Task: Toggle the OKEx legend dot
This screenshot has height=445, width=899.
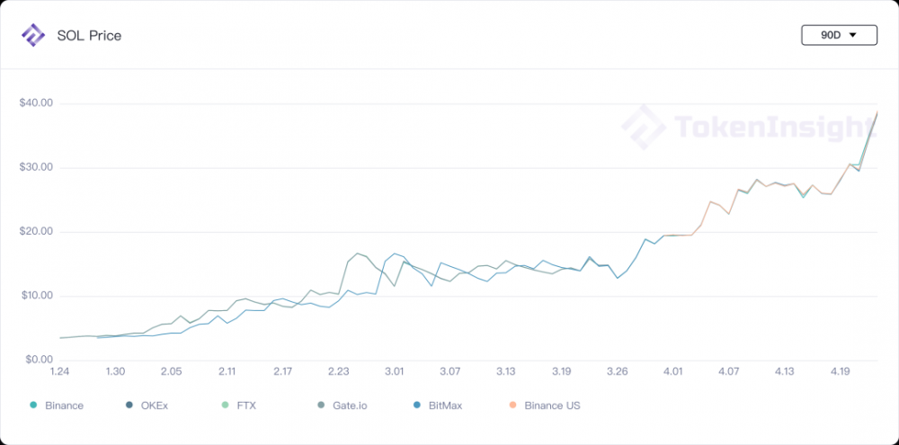Action: point(129,405)
